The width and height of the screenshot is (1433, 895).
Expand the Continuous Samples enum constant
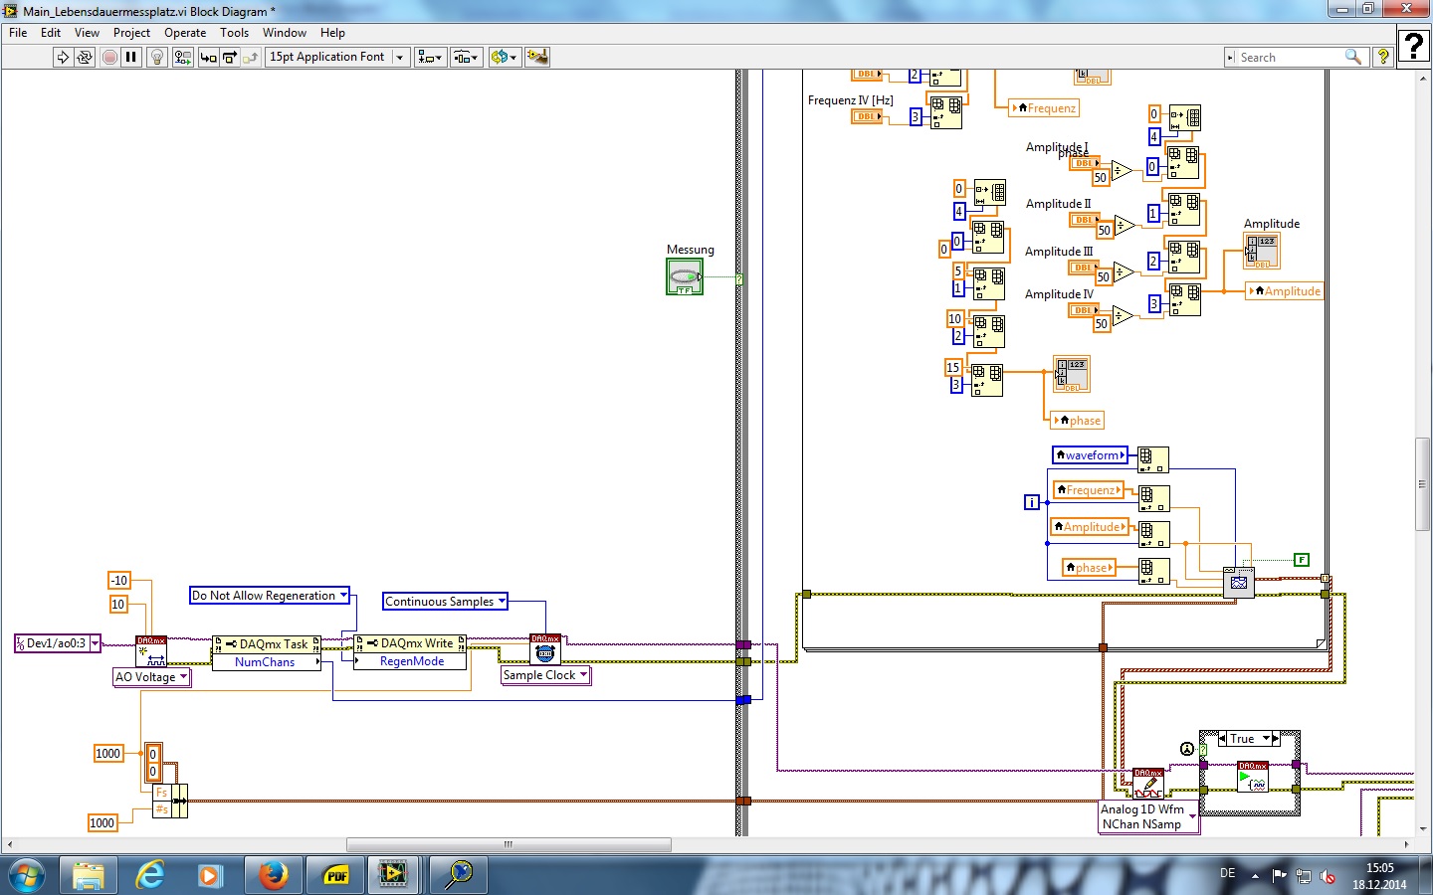tap(502, 602)
